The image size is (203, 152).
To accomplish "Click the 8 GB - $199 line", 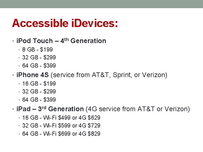I will (37, 50).
